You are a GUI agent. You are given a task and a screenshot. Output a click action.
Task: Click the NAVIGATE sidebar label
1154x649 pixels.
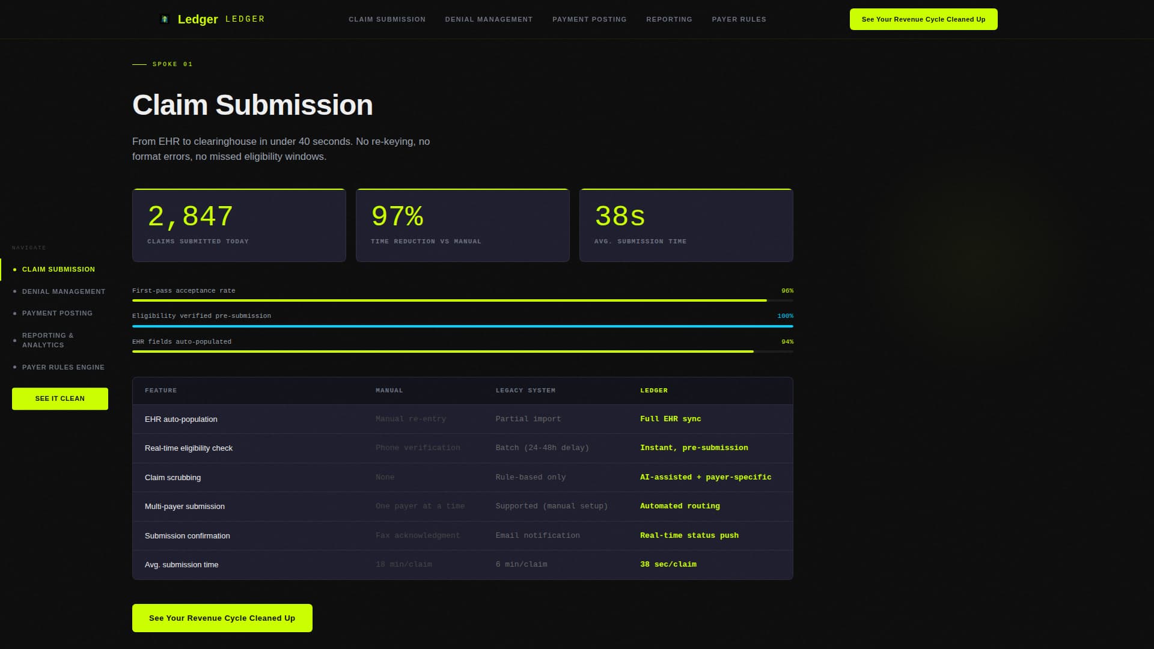[x=29, y=248]
